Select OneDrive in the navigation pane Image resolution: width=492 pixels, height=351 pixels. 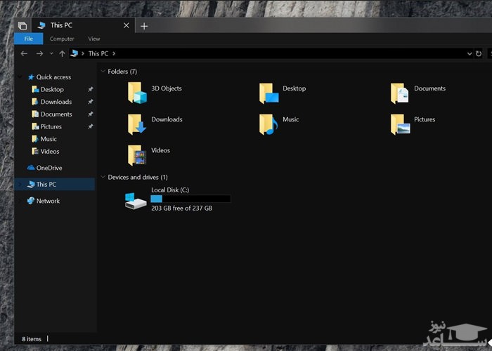coord(48,168)
